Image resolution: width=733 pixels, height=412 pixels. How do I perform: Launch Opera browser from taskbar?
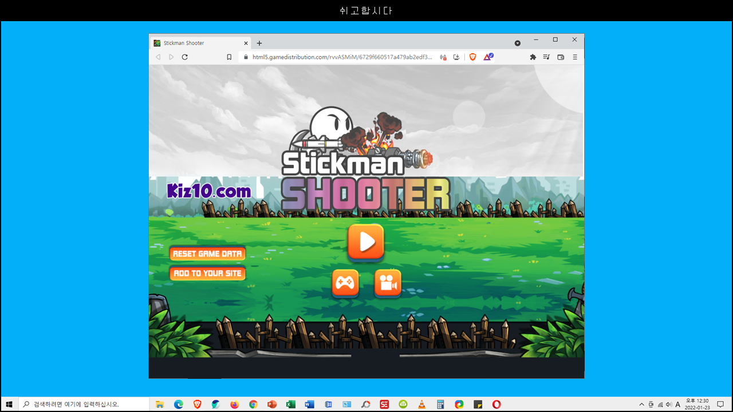496,405
